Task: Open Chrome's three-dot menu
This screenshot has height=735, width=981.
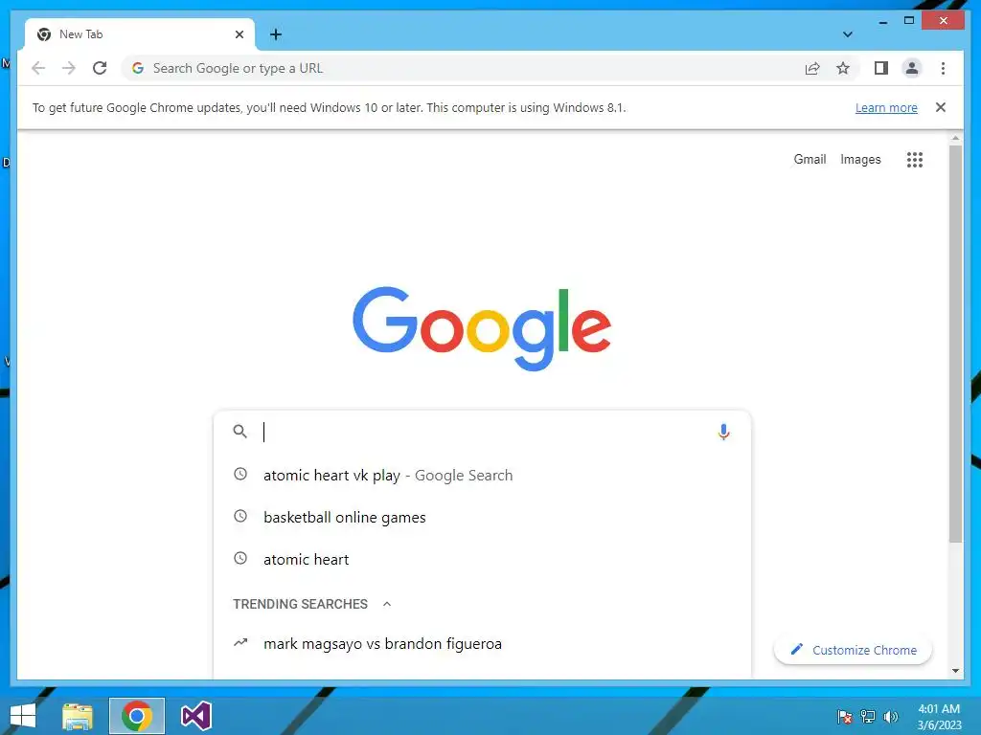Action: tap(943, 68)
